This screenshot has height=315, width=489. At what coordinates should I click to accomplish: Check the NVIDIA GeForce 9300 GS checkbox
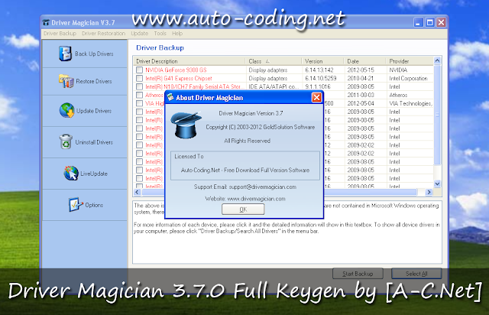tap(139, 70)
